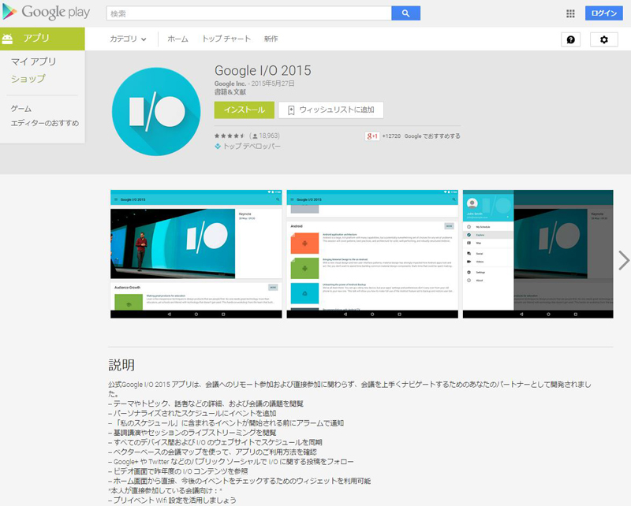This screenshot has width=631, height=506.
Task: Add app with ウィッシュリストに追加 button
Action: pyautogui.click(x=330, y=110)
